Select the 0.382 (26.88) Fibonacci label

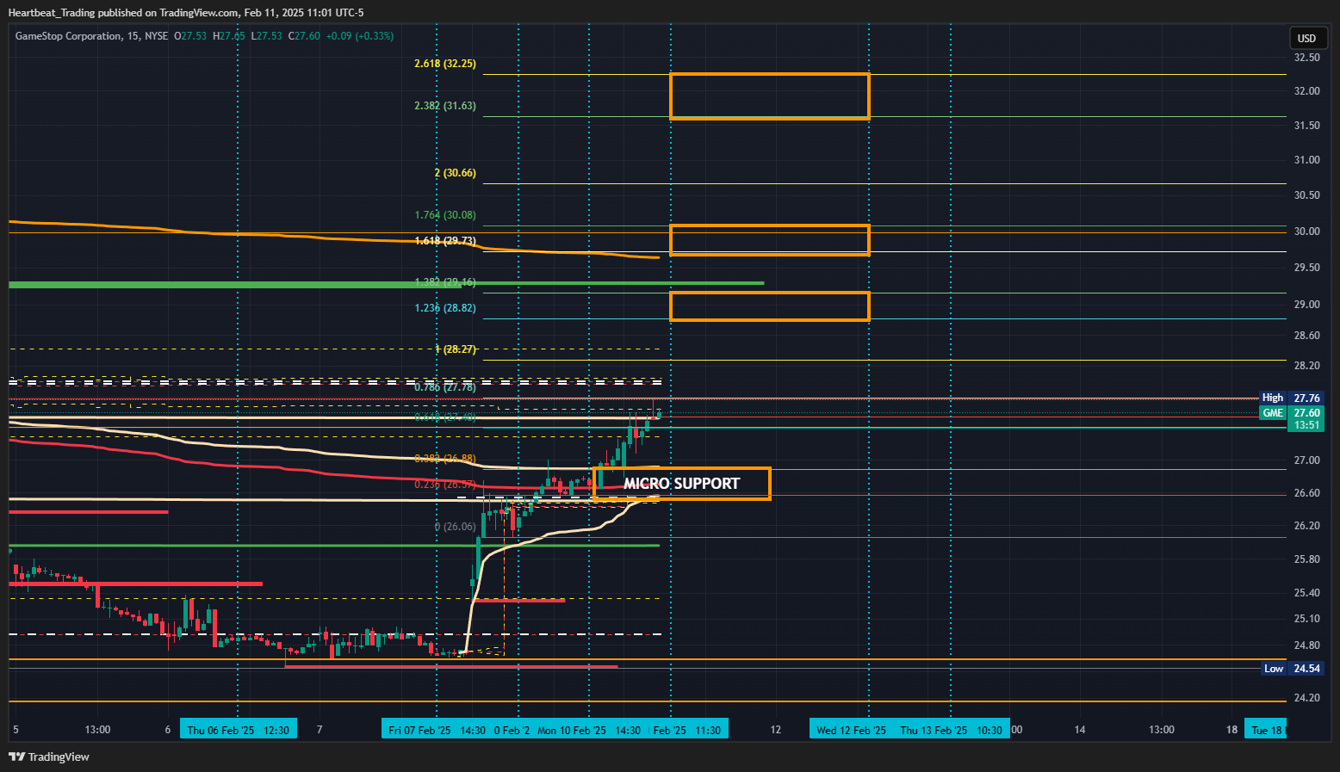point(445,459)
